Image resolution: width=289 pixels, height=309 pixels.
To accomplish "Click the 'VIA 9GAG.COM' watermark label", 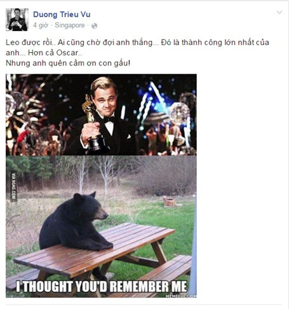I will click(13, 186).
